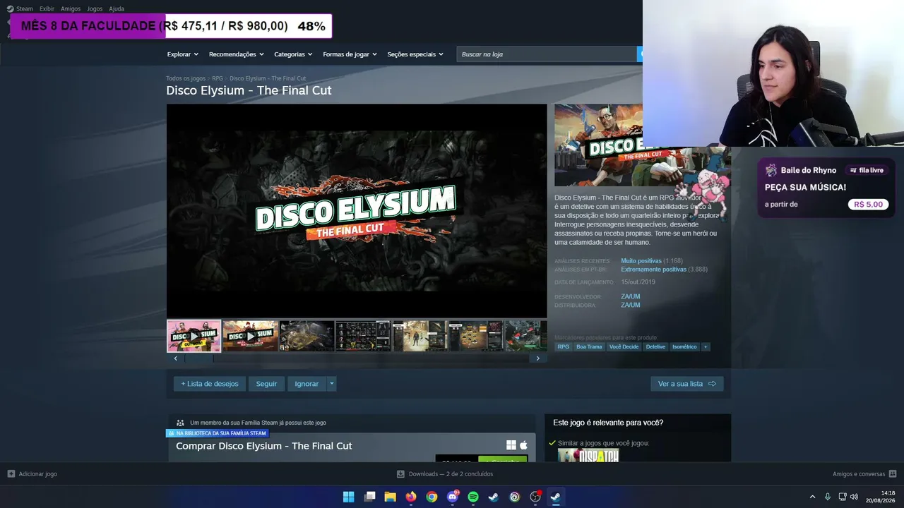Expand the Seções especiais dropdown
The height and width of the screenshot is (508, 904).
pyautogui.click(x=415, y=54)
